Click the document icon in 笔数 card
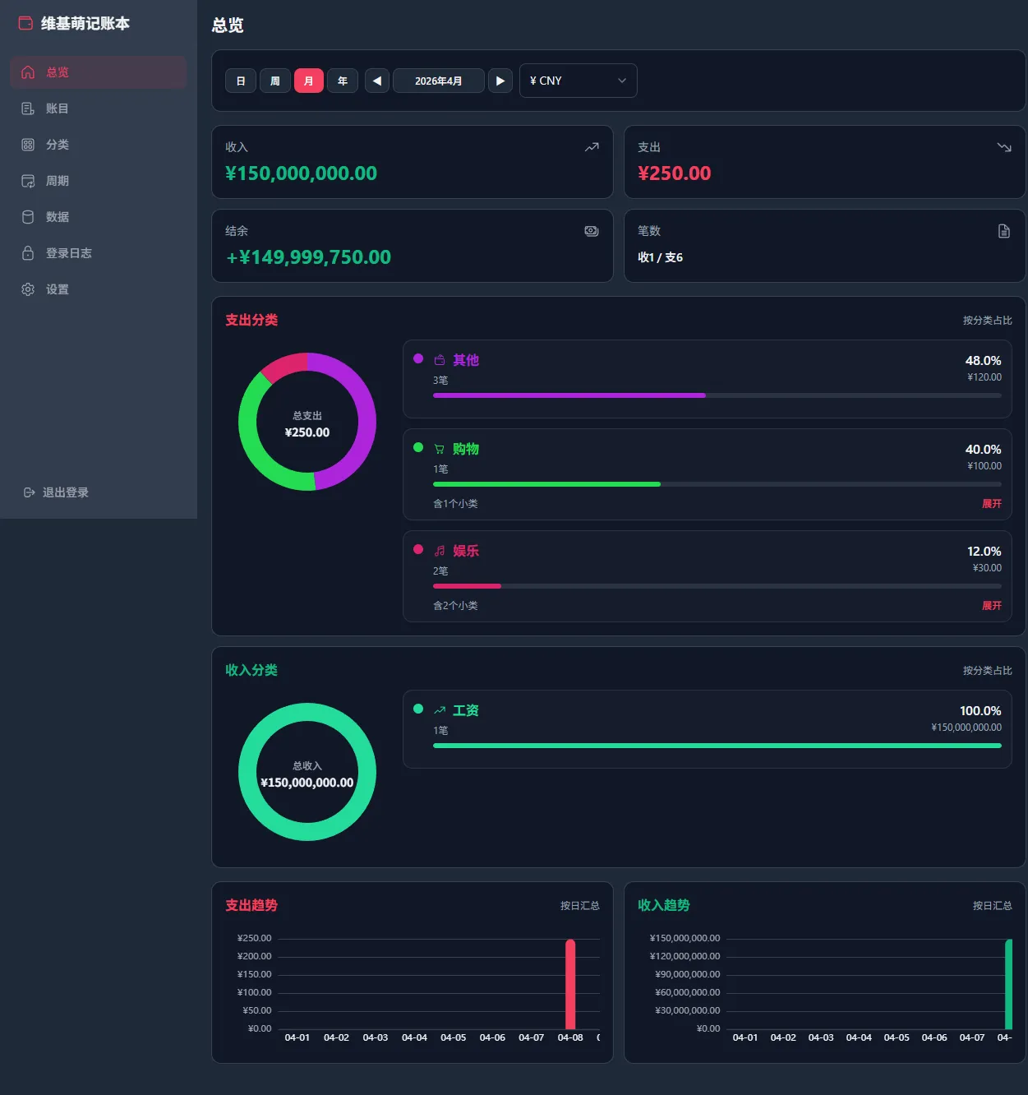 [1003, 231]
